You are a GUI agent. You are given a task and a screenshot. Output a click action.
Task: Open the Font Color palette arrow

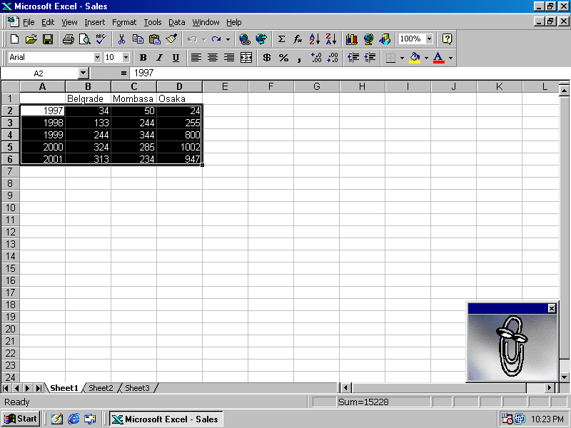[450, 58]
